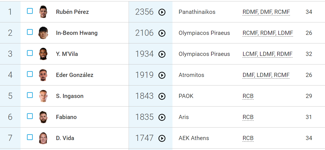Tick the checkbox for Rubén Pérez
This screenshot has width=325, height=150.
(30, 11)
